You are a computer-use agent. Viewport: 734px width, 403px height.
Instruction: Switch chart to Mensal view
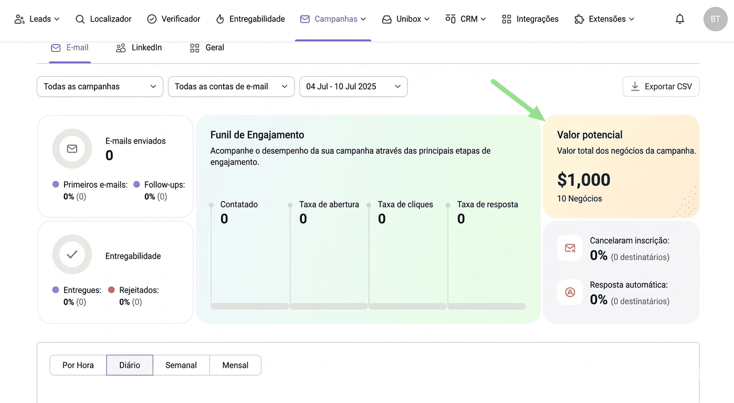coord(235,365)
